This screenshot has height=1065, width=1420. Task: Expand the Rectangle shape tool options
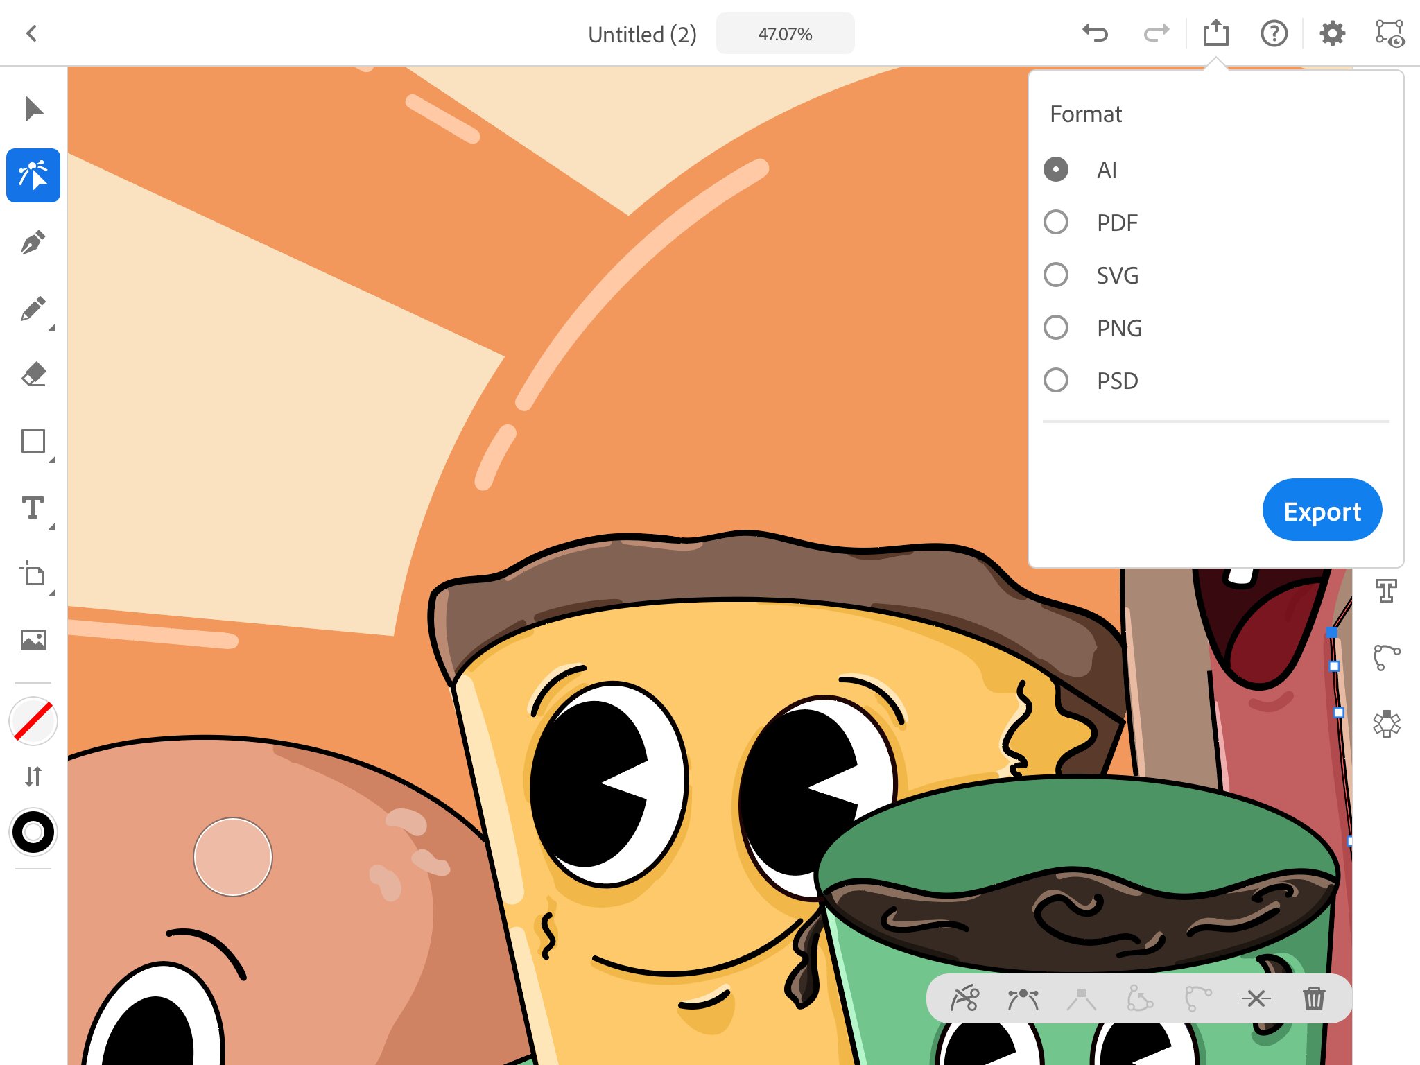tap(52, 460)
